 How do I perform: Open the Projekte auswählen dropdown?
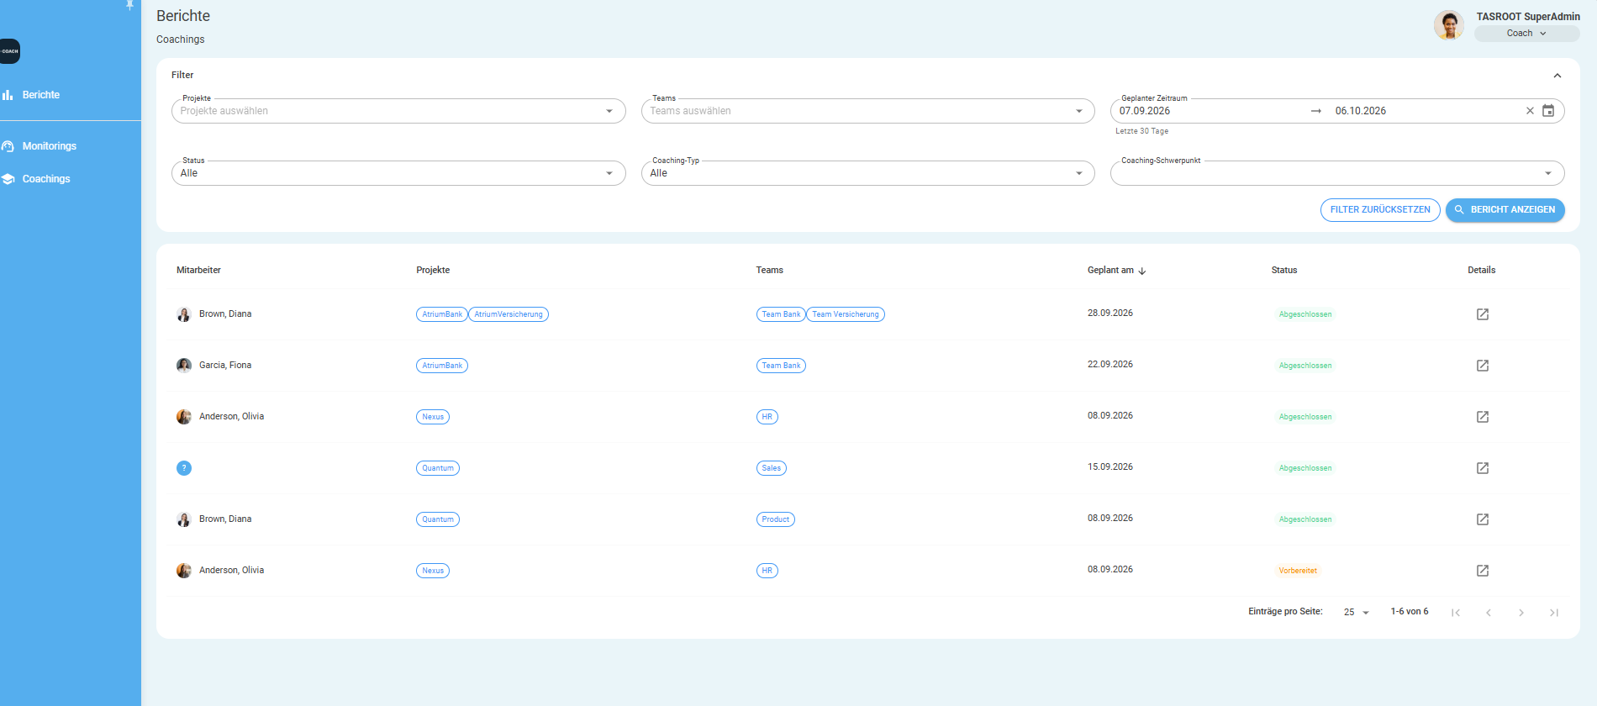pyautogui.click(x=398, y=111)
